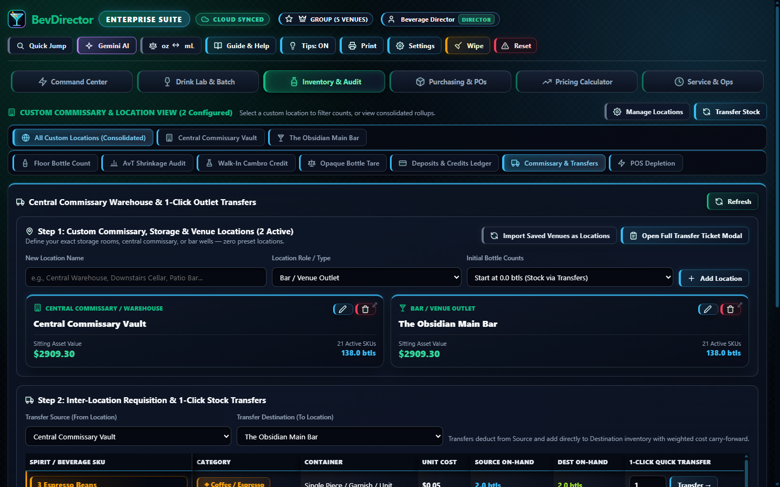Delete the Central Commissary Vault location
The image size is (780, 487).
366,309
